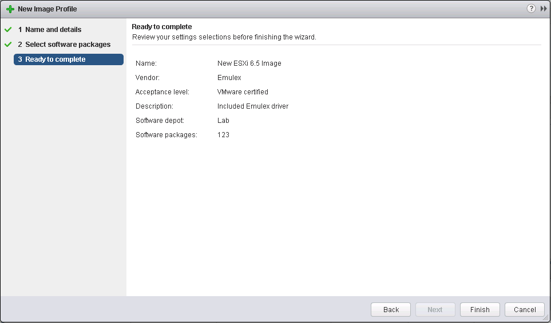The height and width of the screenshot is (323, 551).
Task: Cancel the New Image Profile wizard
Action: 524,309
